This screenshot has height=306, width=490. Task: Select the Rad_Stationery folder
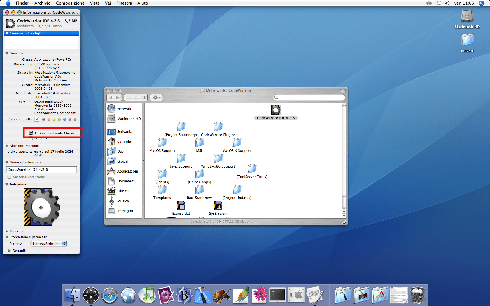coord(199,189)
